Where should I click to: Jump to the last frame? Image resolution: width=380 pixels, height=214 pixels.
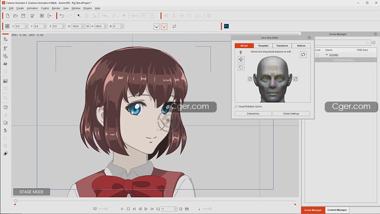pos(152,209)
